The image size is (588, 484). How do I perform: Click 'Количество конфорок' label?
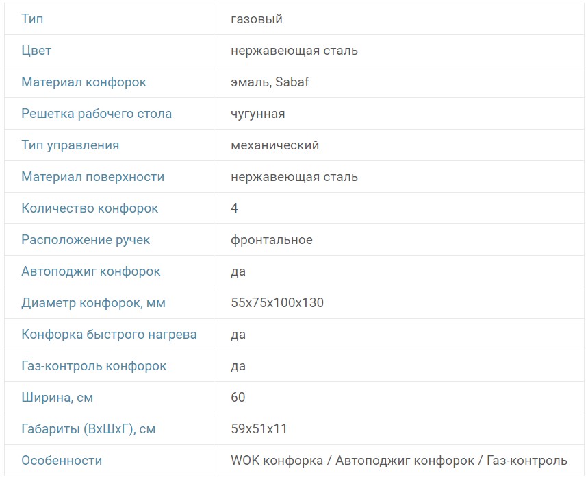(x=90, y=208)
